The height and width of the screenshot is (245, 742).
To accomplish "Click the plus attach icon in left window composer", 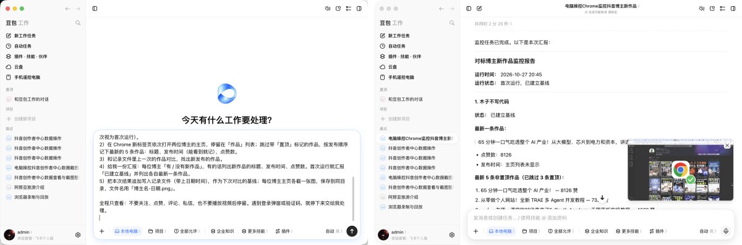I will coord(102,231).
